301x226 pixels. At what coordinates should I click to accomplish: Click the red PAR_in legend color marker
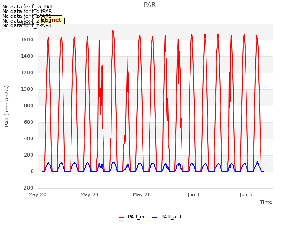click(121, 218)
